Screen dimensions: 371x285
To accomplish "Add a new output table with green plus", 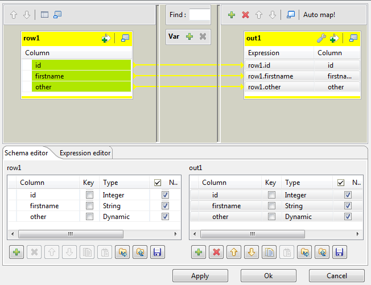I will click(x=232, y=15).
